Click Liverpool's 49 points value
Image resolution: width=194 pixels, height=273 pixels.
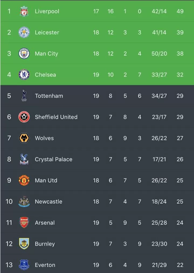(x=180, y=11)
